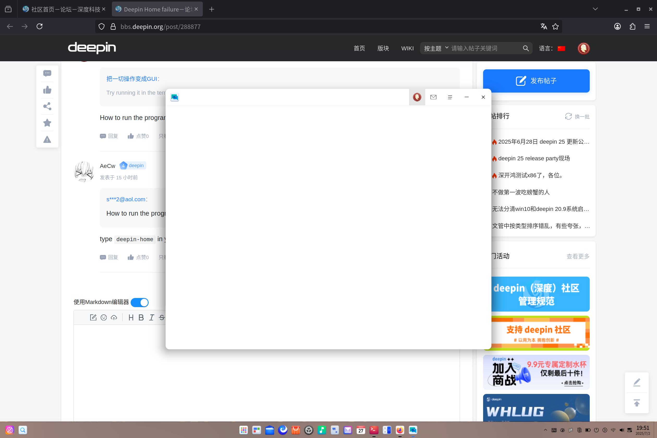Click the upload cloud icon in editor toolbar
657x438 pixels.
114,318
